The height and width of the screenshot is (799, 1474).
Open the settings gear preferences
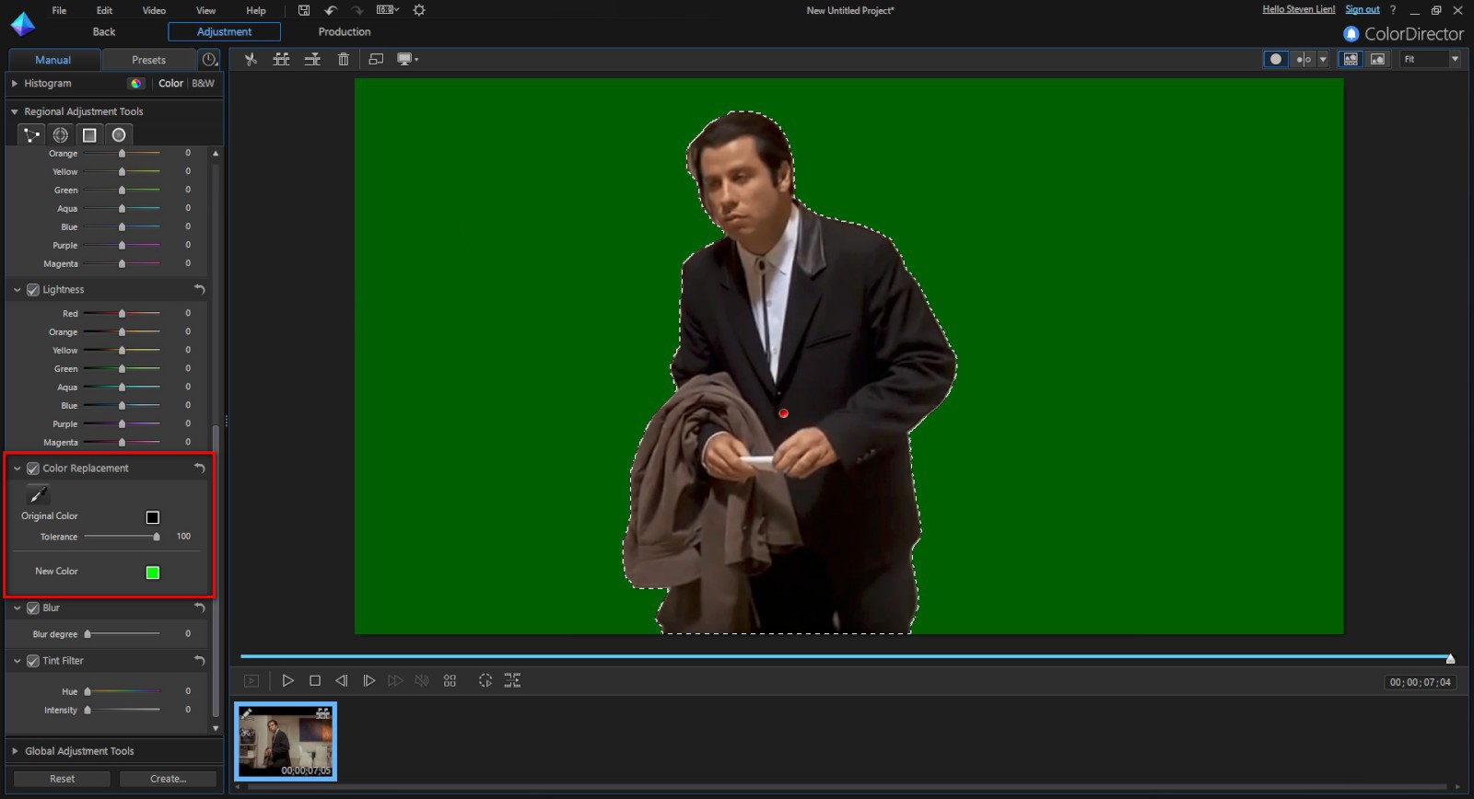click(x=419, y=10)
